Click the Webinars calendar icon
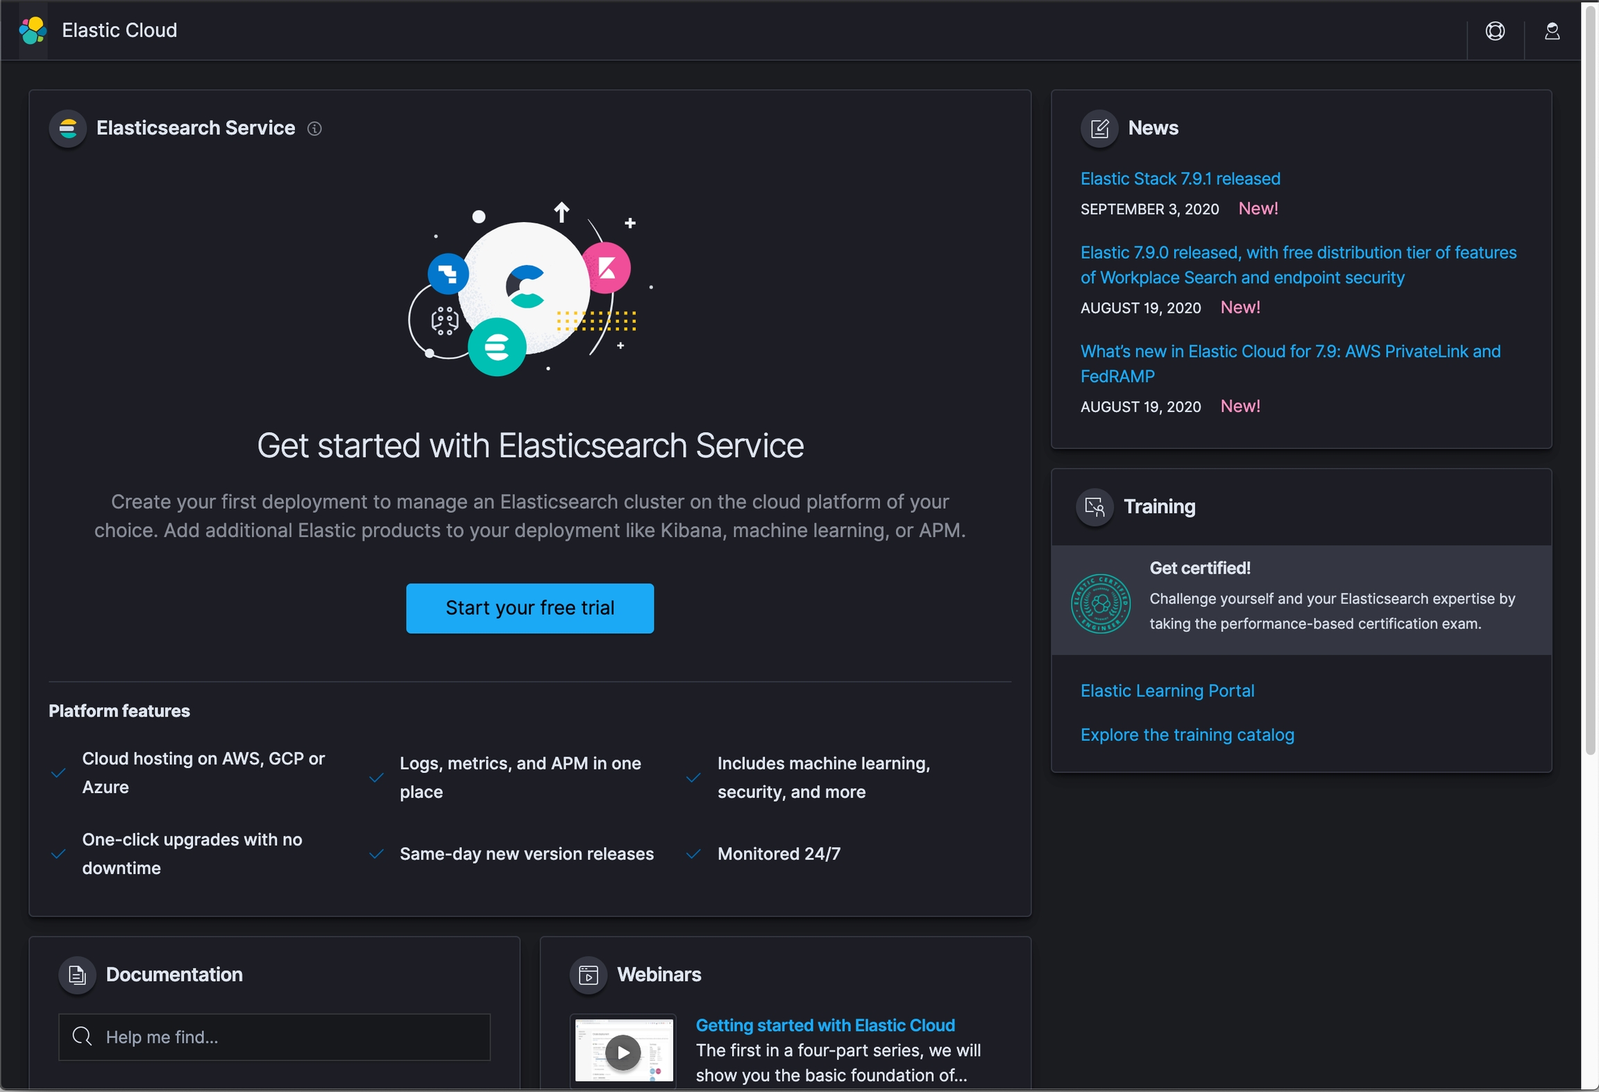The width and height of the screenshot is (1599, 1092). click(x=589, y=975)
